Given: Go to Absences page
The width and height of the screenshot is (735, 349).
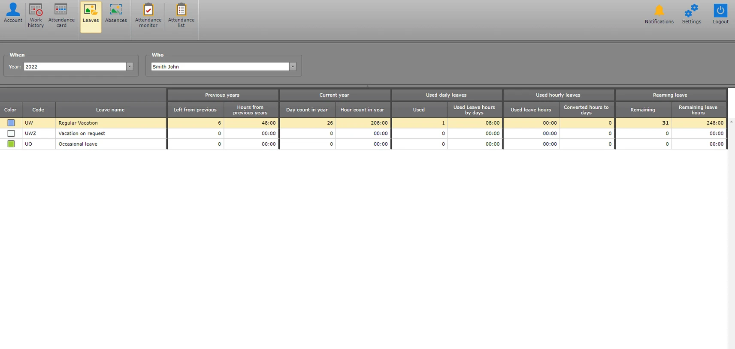Looking at the screenshot, I should (x=116, y=13).
